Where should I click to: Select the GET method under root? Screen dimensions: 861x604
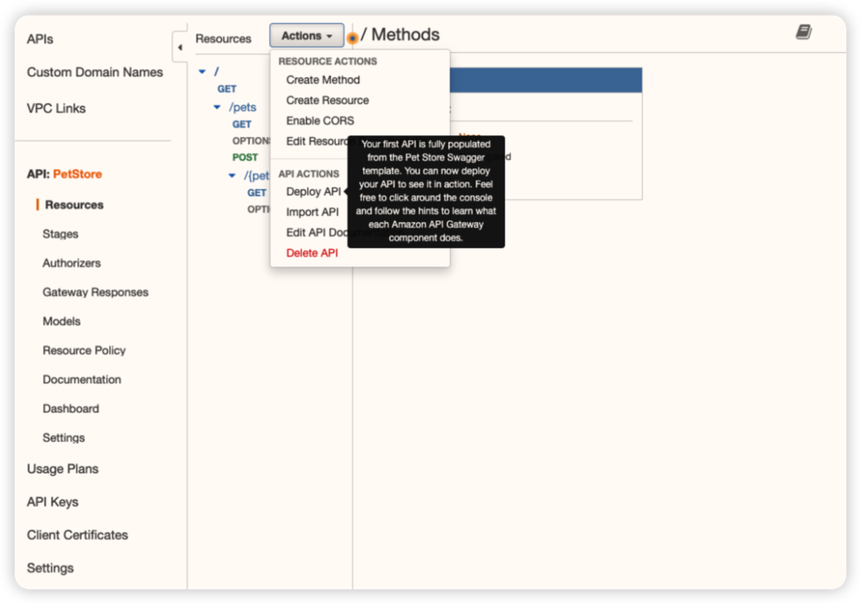[x=226, y=88]
